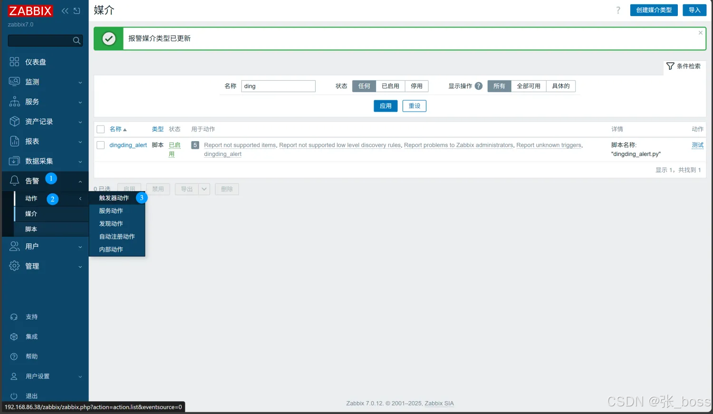713x414 pixels.
Task: Tick the dingding_alert row checkbox
Action: click(x=101, y=145)
